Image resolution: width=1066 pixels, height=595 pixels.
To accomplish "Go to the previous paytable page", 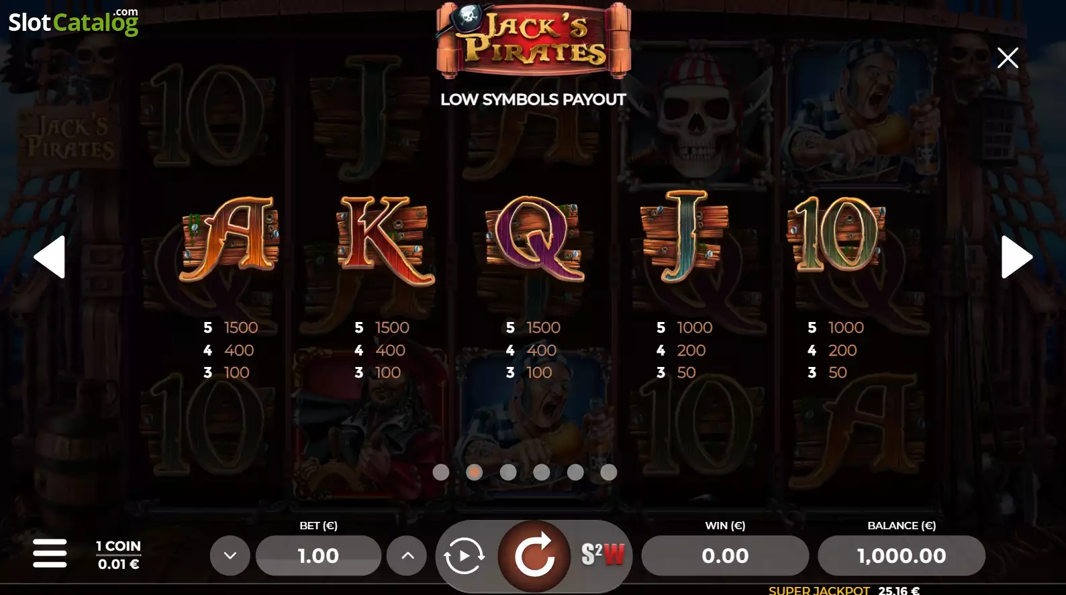I will point(50,257).
